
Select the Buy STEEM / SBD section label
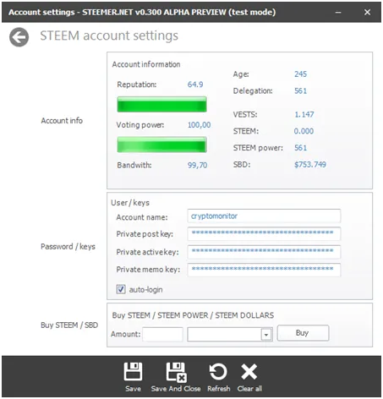[69, 325]
